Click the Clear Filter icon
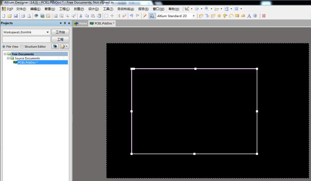This screenshot has height=181, width=311. coord(124,16)
